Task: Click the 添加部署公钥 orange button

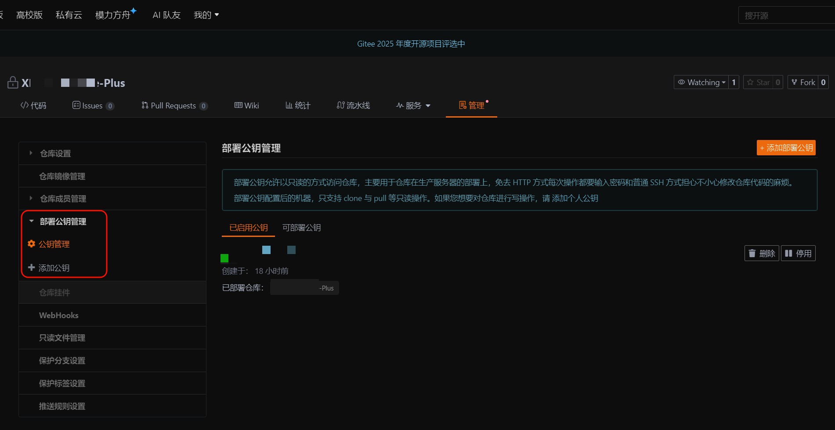Action: tap(786, 148)
